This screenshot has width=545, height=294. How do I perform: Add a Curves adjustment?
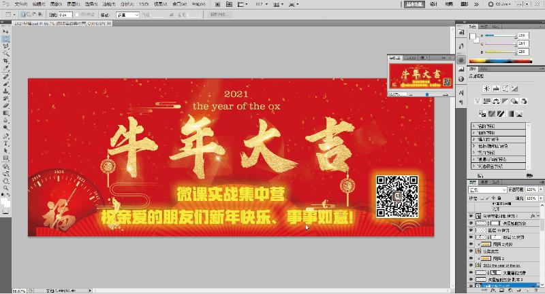(x=505, y=89)
